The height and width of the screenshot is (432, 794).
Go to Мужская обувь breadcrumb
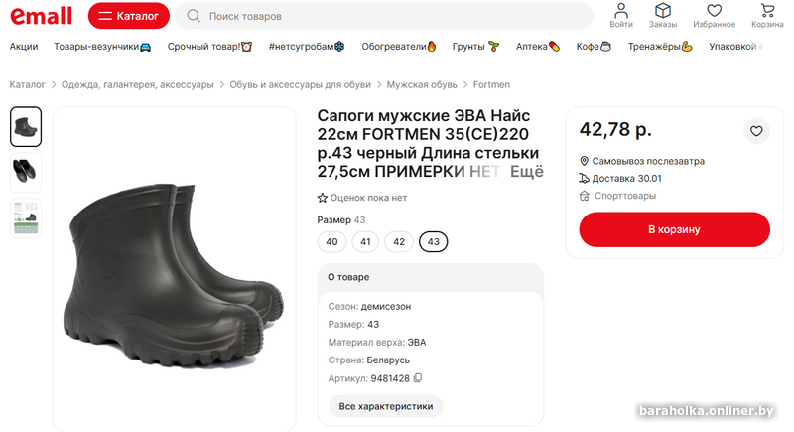click(422, 84)
